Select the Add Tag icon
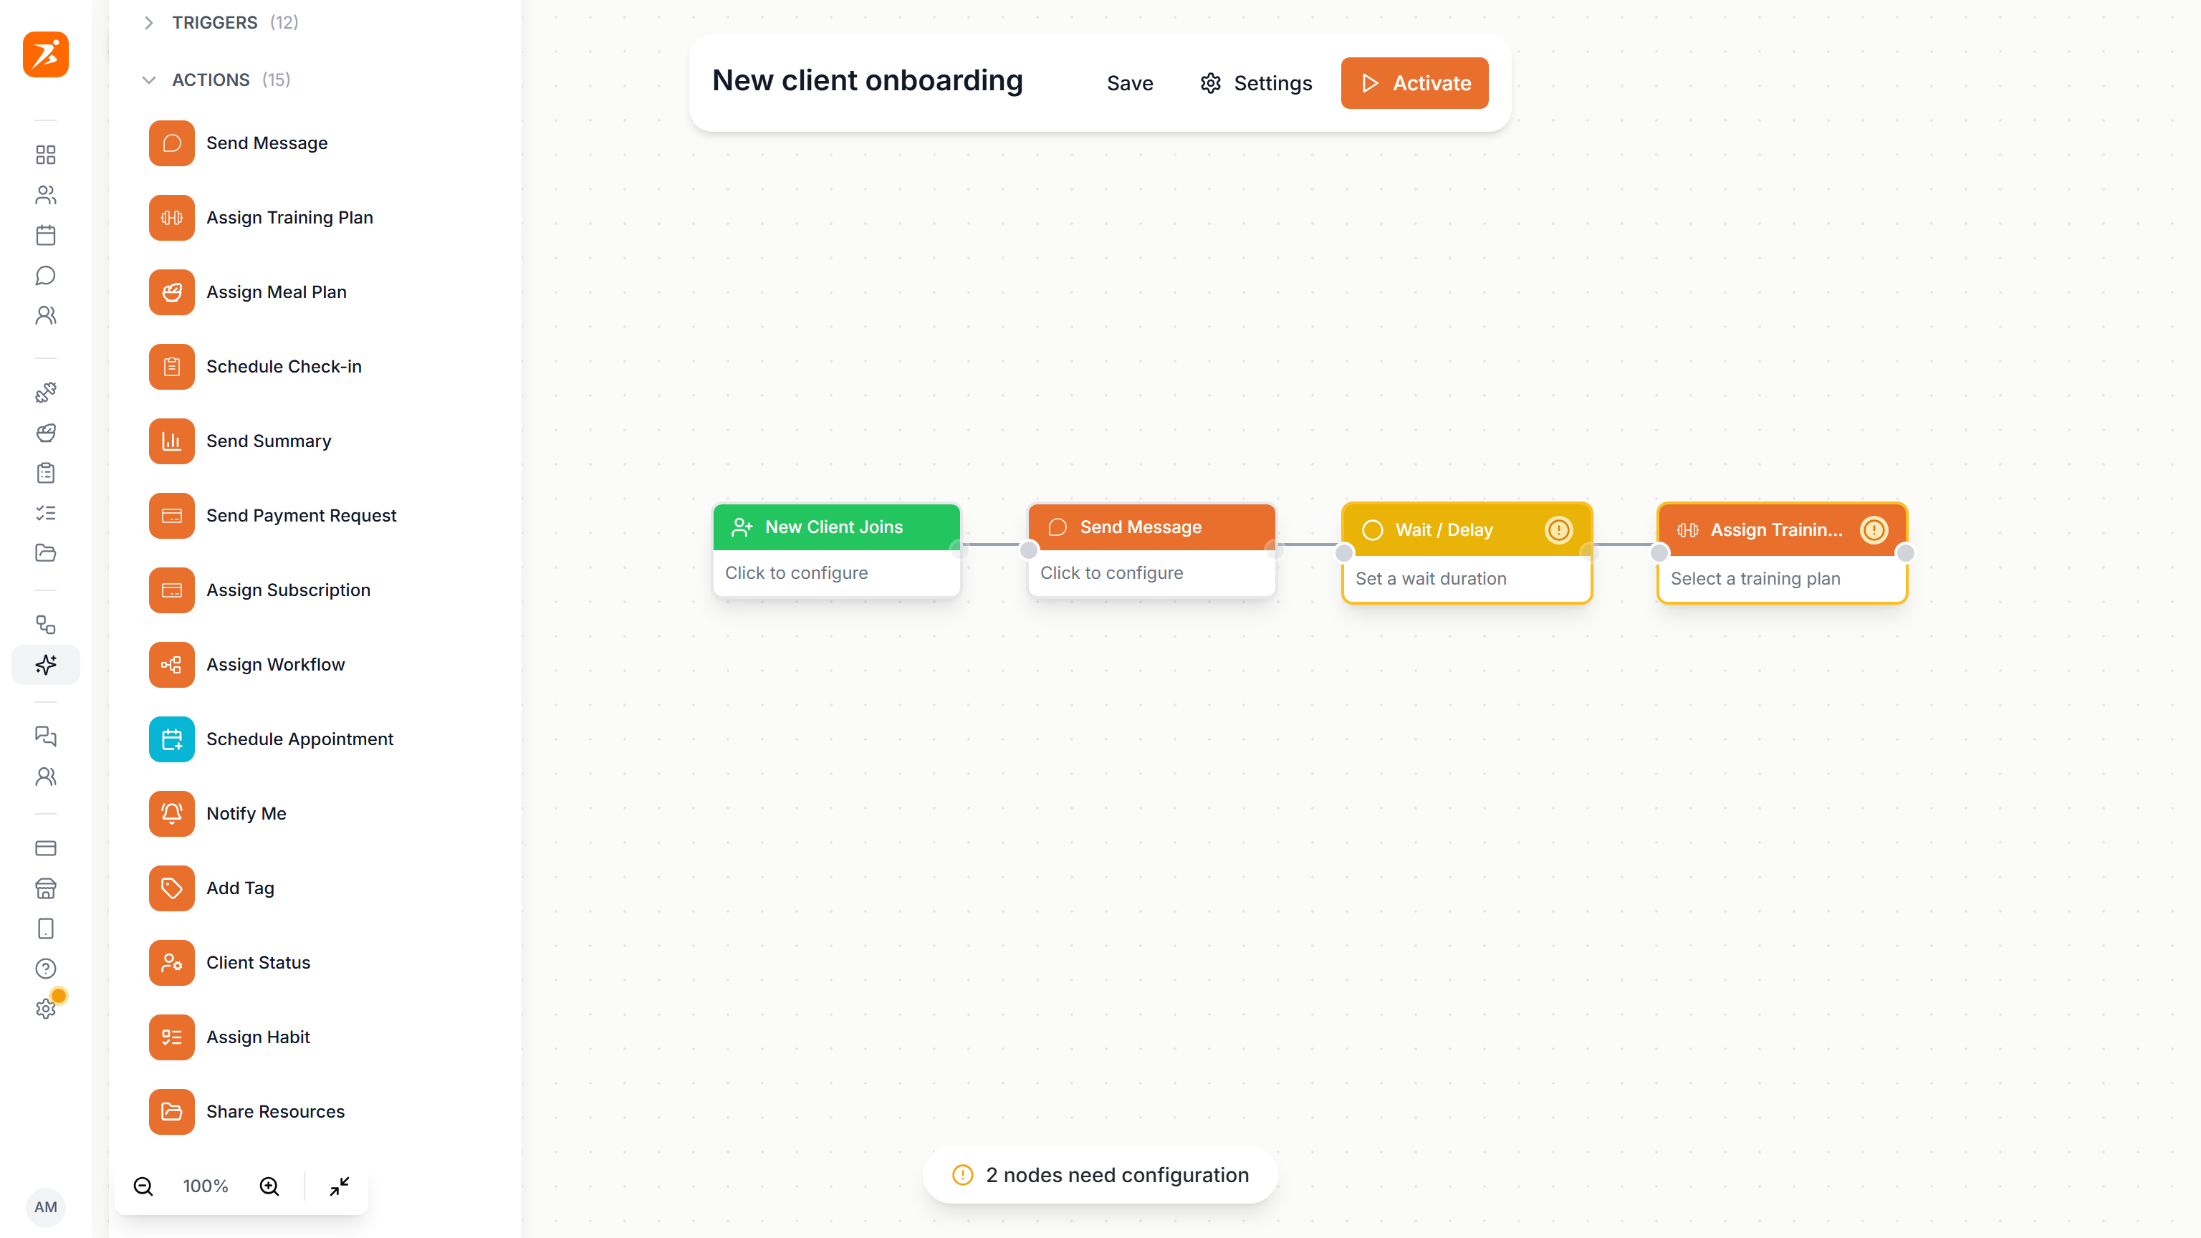Screen dimensions: 2201x1238 tap(172, 888)
